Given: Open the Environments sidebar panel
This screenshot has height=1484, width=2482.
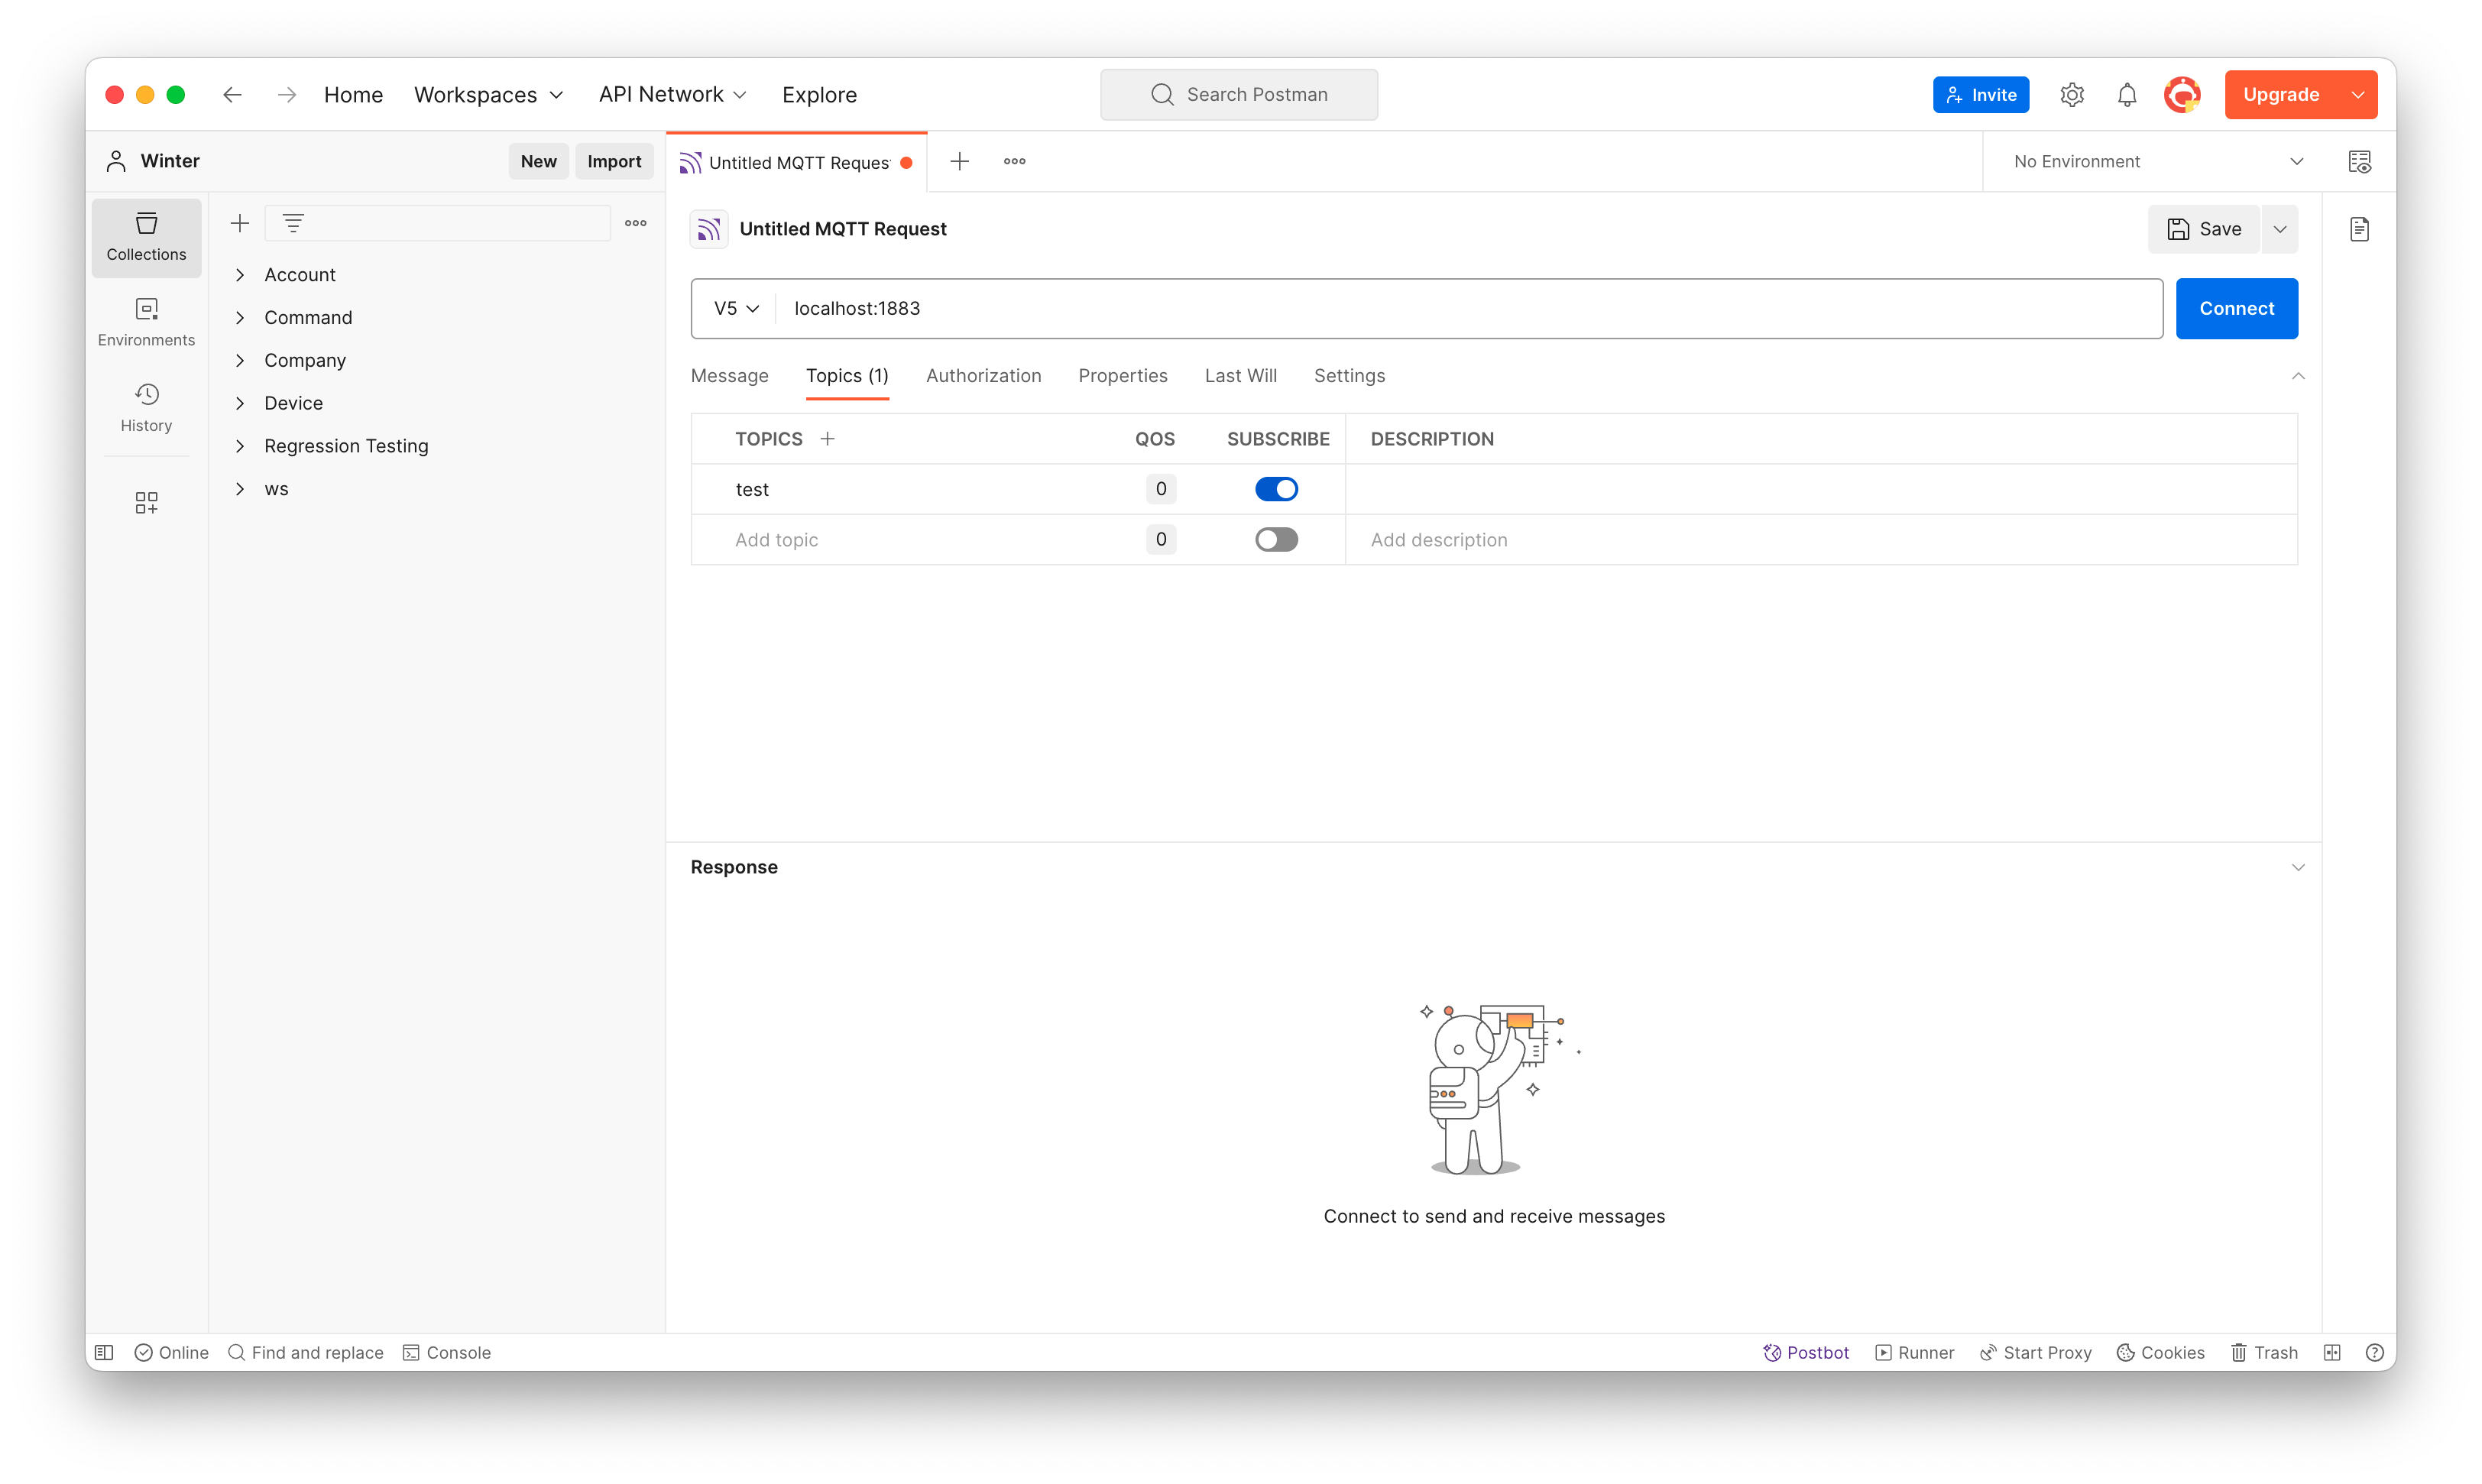Looking at the screenshot, I should pos(146,322).
